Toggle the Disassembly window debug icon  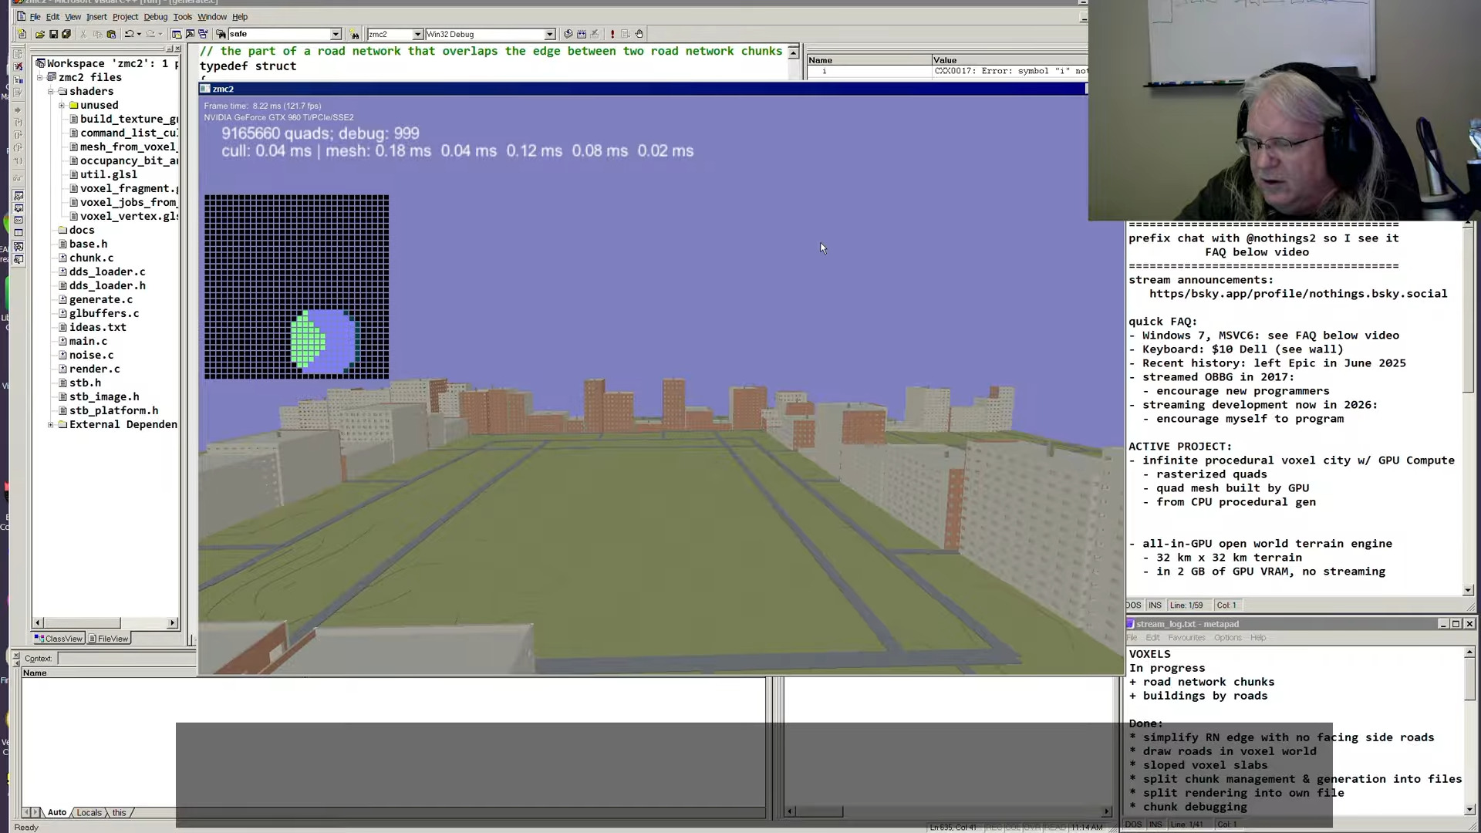click(18, 260)
